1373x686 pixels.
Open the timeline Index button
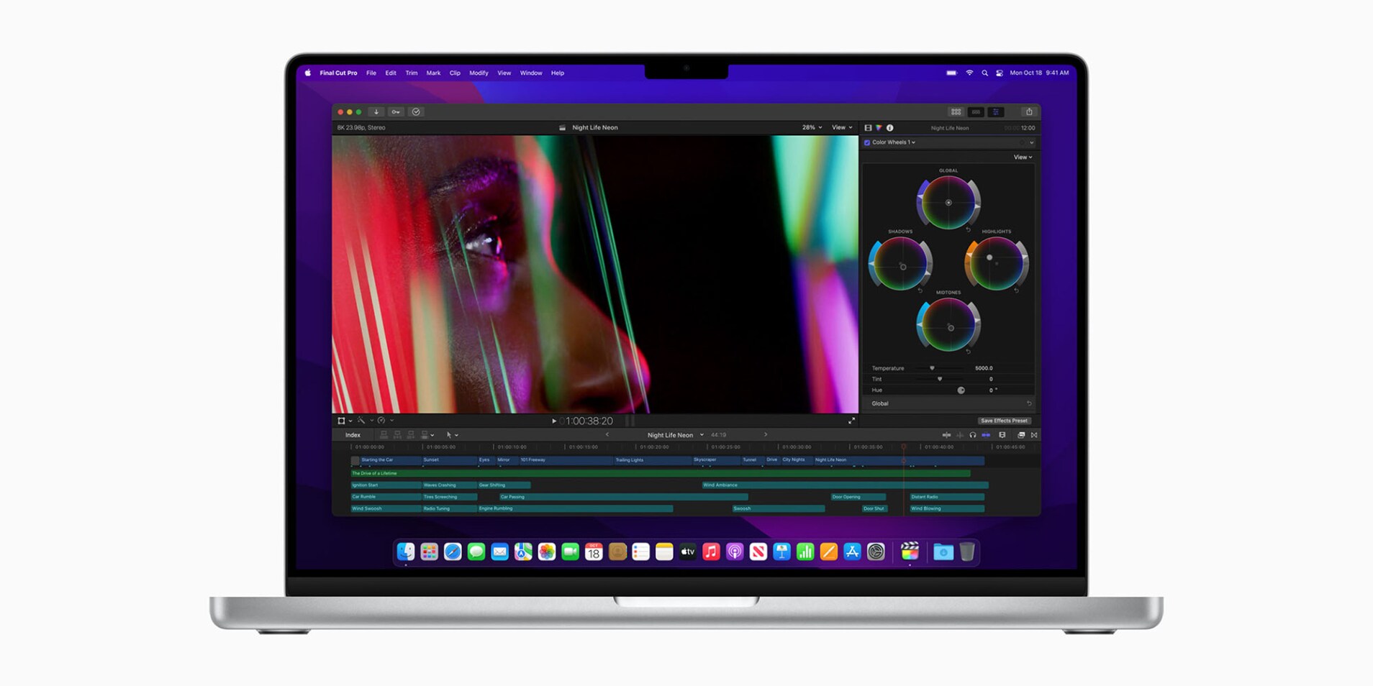[353, 435]
